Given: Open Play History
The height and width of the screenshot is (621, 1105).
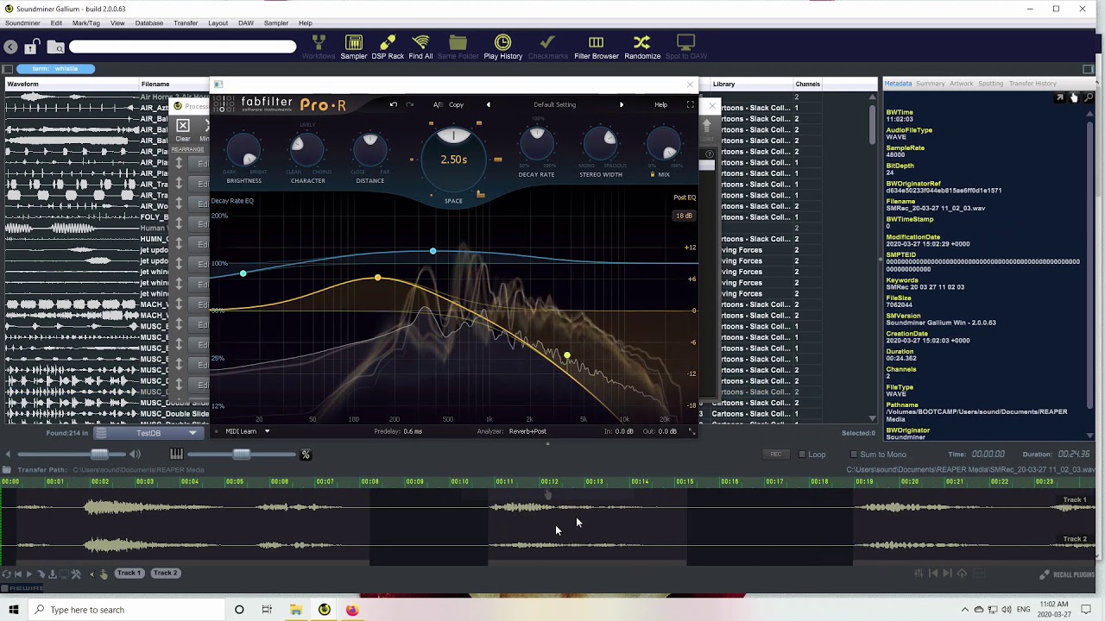Looking at the screenshot, I should (502, 47).
